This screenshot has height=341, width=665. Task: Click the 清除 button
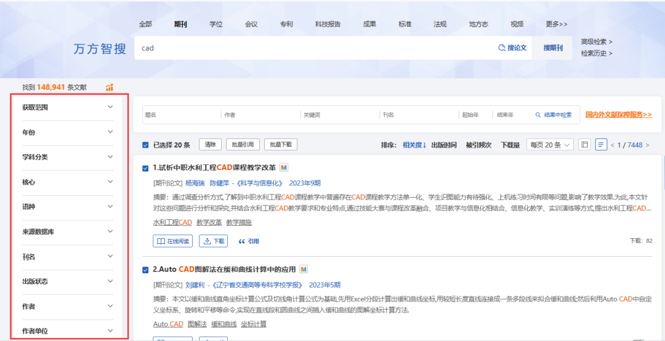tap(211, 145)
